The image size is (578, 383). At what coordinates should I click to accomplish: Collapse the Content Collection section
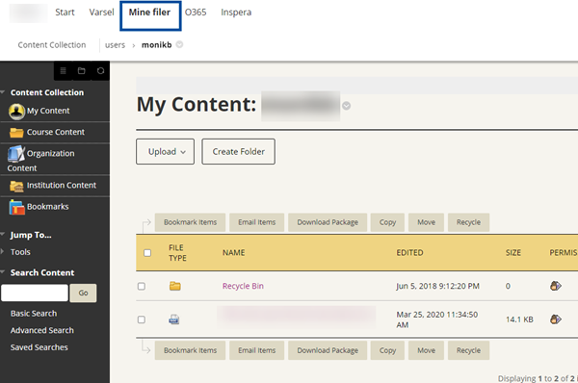[3, 92]
